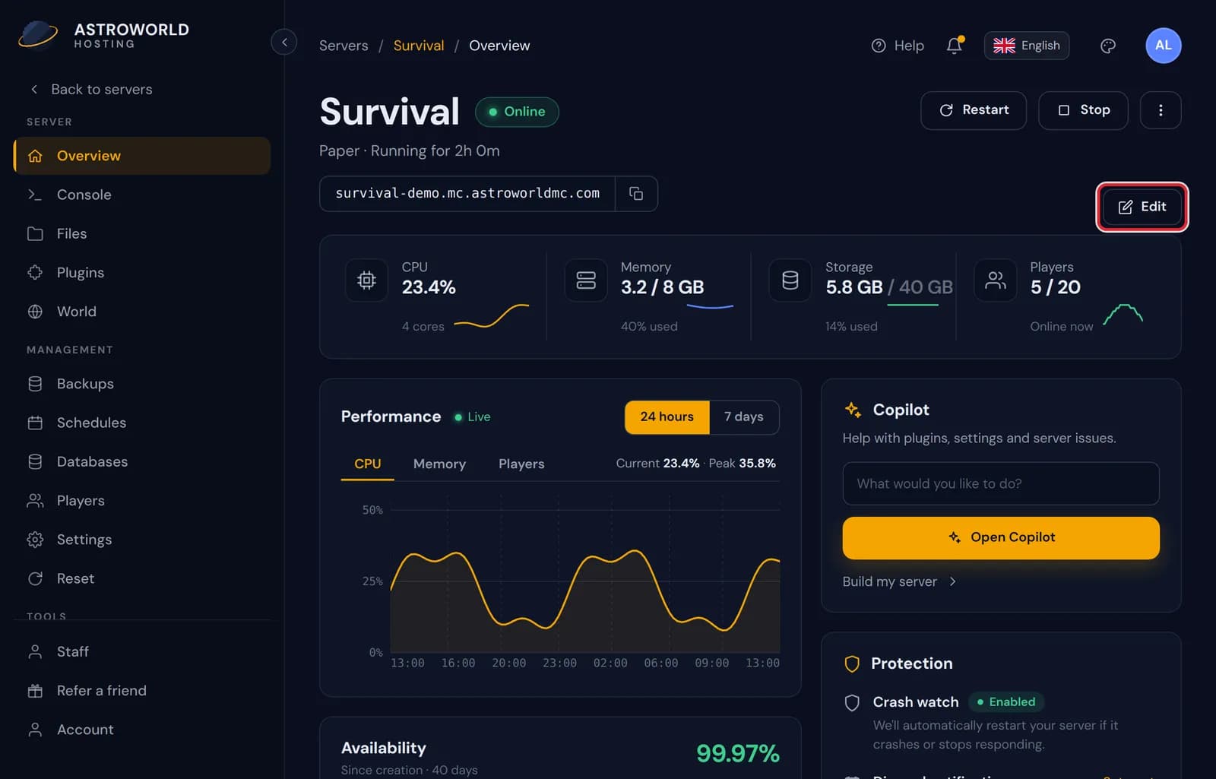Click the Players icon in the sidebar
This screenshot has height=779, width=1216.
click(x=35, y=501)
